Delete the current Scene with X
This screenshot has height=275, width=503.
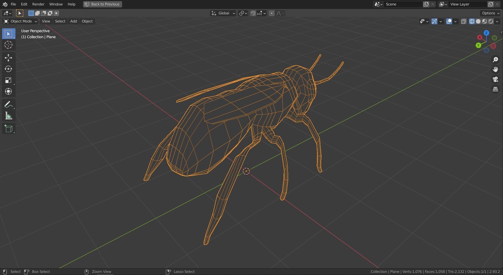point(433,4)
